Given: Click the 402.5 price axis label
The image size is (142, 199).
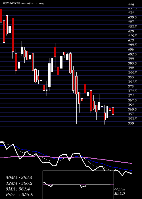Looking at the screenshot, I should click(x=132, y=54).
